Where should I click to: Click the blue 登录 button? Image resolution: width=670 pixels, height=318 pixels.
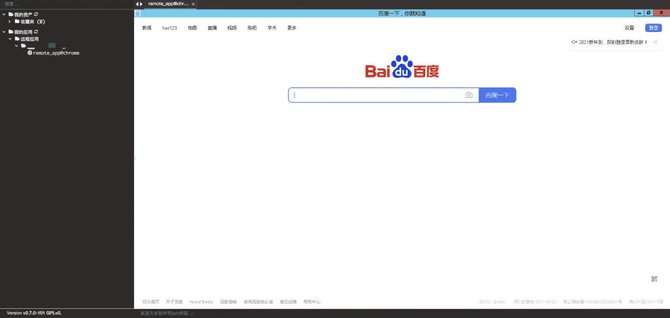click(654, 28)
